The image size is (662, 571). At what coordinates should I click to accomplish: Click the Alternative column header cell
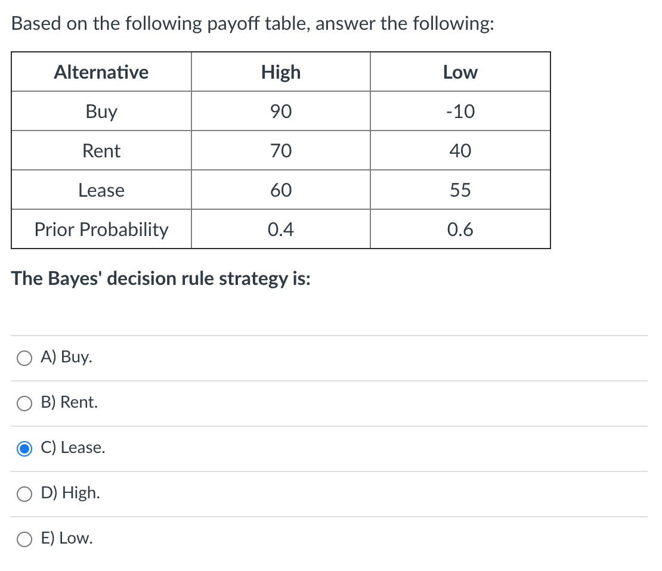(x=101, y=72)
